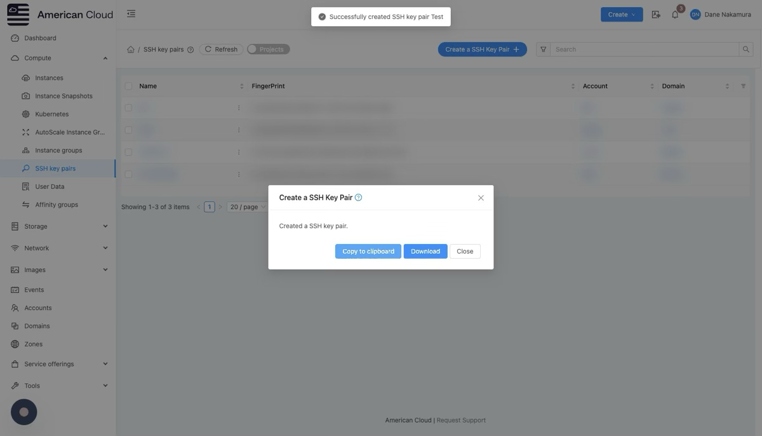Open Kubernetes from the Compute menu
Screen dimensions: 762x436
point(51,114)
